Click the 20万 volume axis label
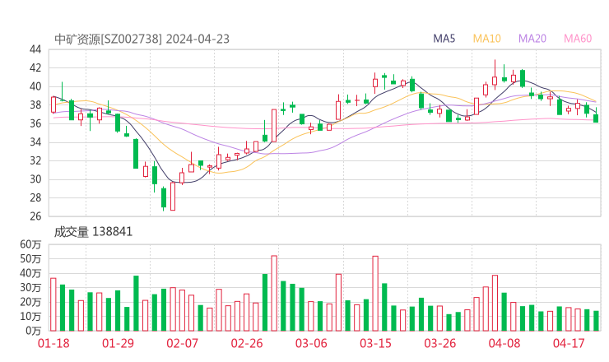The height and width of the screenshot is (362, 609). coord(30,302)
